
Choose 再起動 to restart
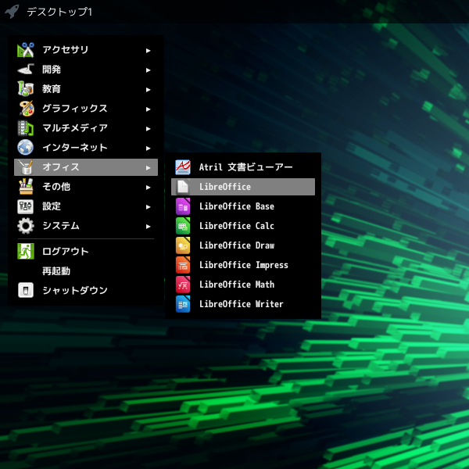click(x=86, y=270)
